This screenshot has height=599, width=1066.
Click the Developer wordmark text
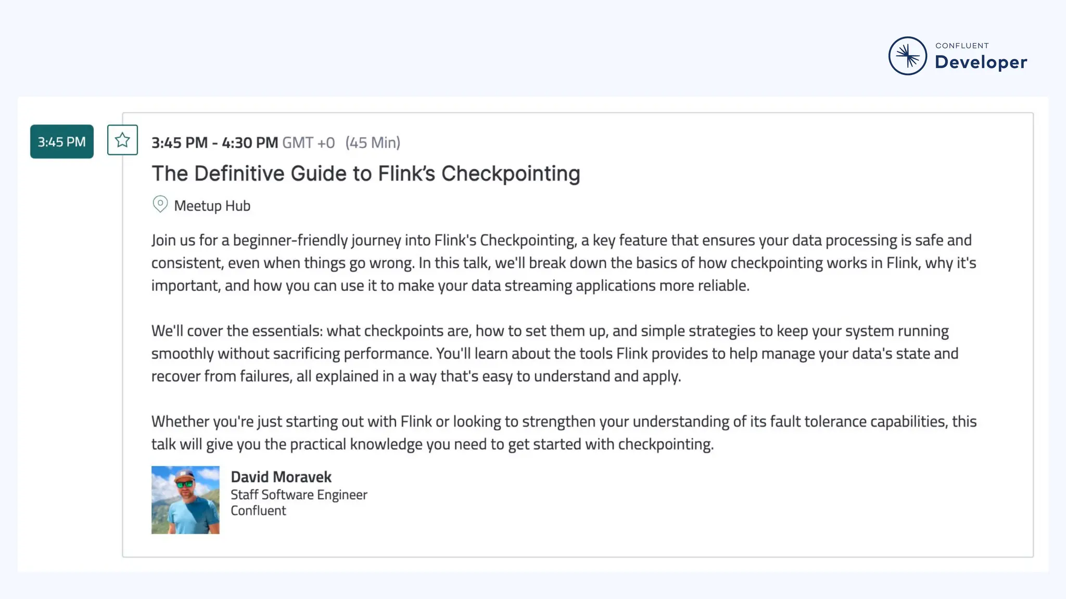(981, 62)
